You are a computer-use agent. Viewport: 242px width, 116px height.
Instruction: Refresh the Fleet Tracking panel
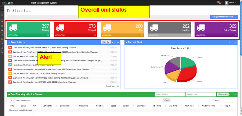tap(233, 94)
